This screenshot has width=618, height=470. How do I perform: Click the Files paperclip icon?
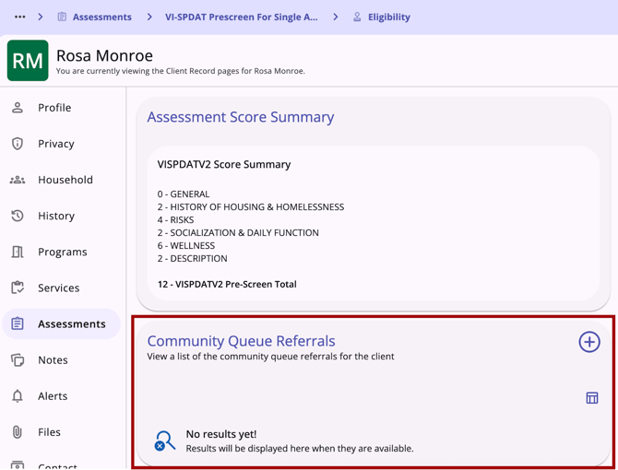point(18,432)
